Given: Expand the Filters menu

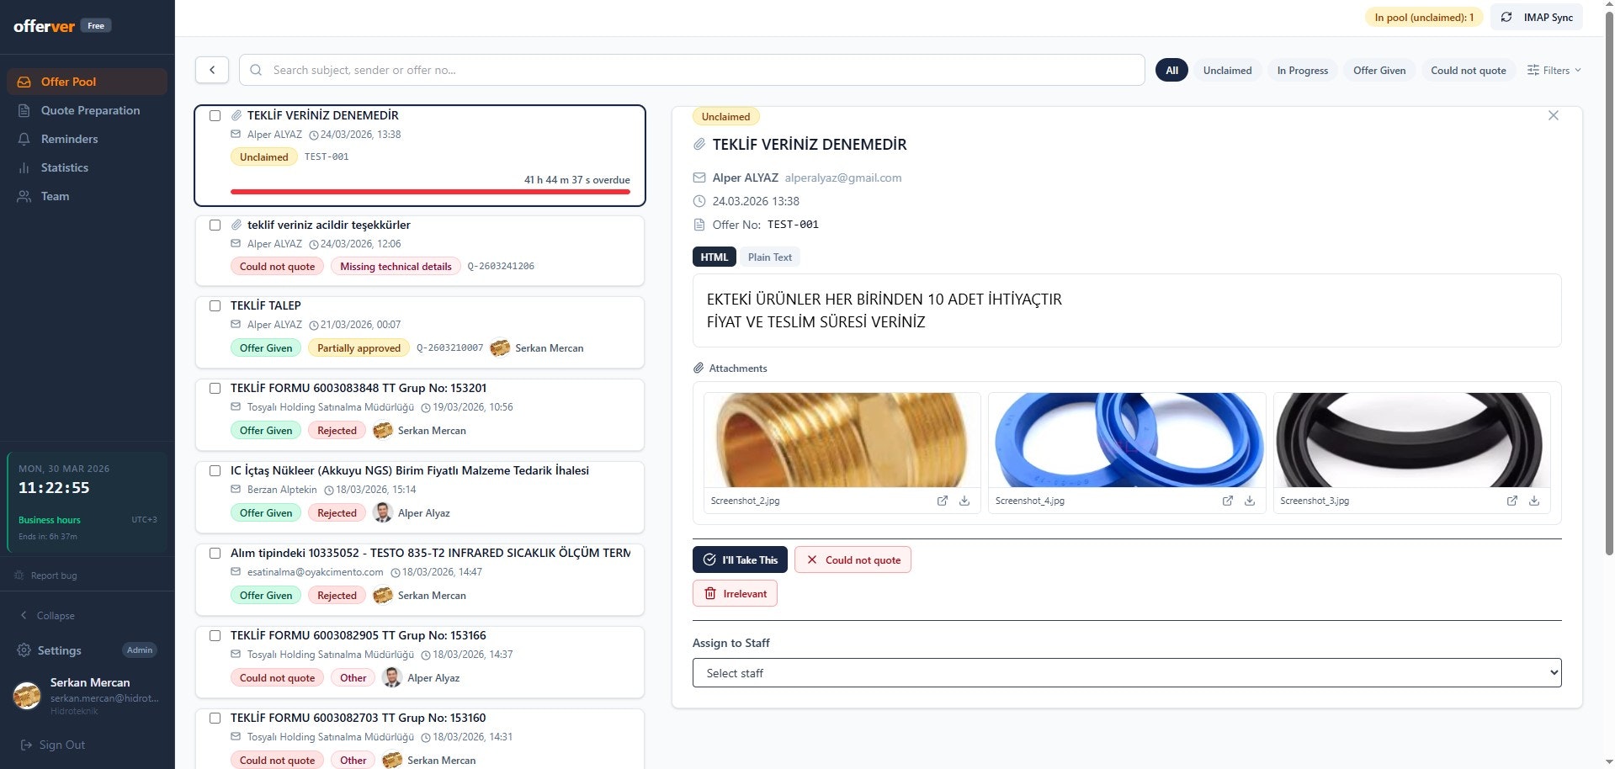Looking at the screenshot, I should (1554, 70).
